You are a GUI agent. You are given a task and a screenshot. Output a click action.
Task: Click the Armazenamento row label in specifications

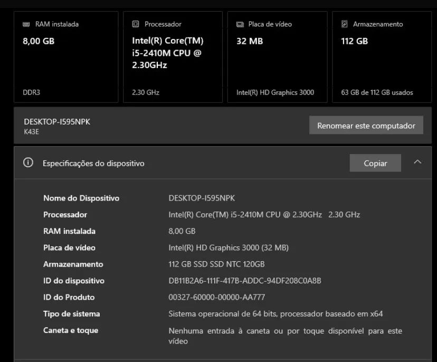[73, 264]
